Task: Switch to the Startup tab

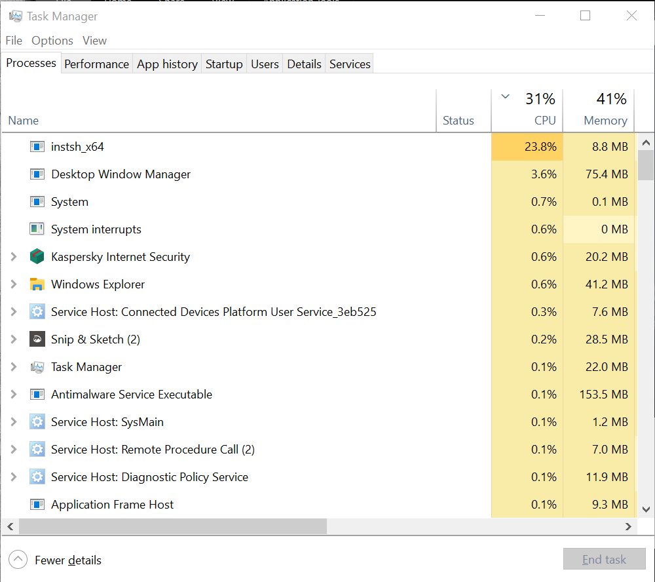Action: click(224, 64)
